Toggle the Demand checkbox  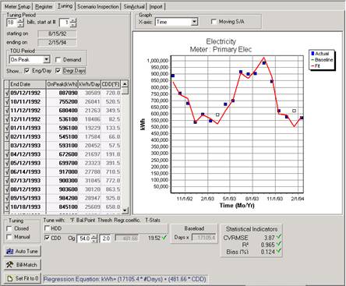click(58, 60)
